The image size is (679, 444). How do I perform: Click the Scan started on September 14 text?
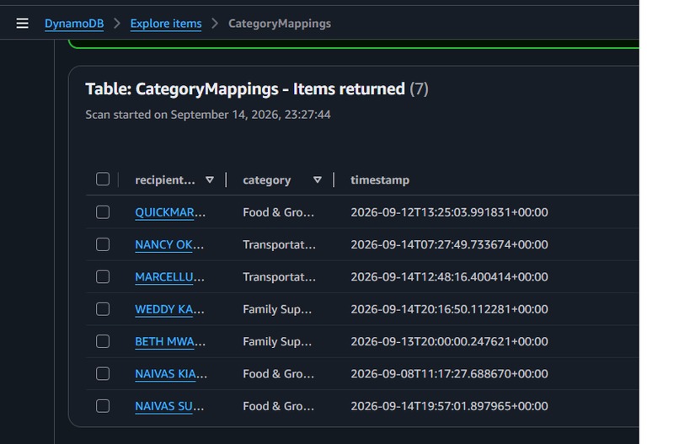208,115
